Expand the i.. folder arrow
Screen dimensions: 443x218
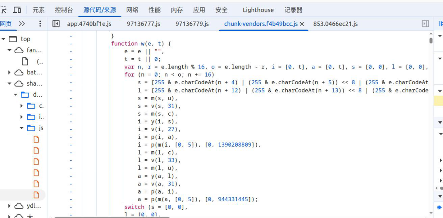pos(22,117)
